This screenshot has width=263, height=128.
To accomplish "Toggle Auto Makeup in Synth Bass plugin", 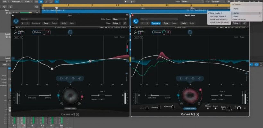I will coord(208,108).
